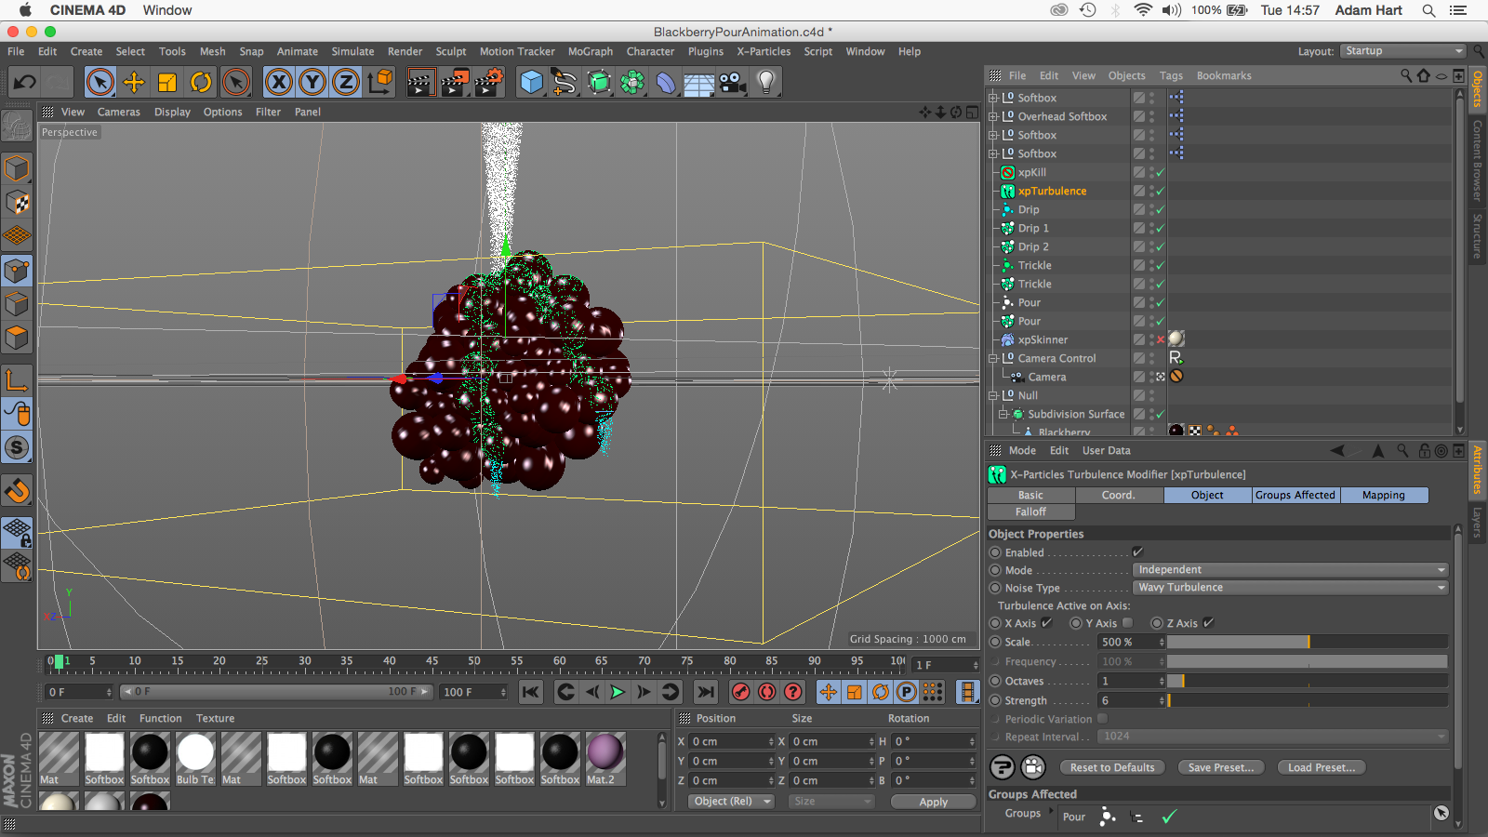Screen dimensions: 1488x837
Task: Click the Undo arrow icon
Action: [25, 82]
